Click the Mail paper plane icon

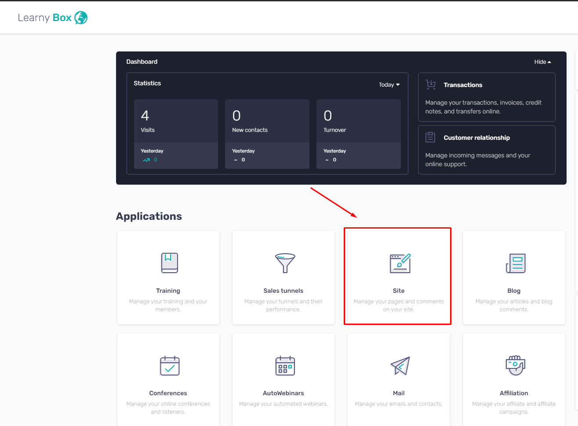tap(400, 366)
